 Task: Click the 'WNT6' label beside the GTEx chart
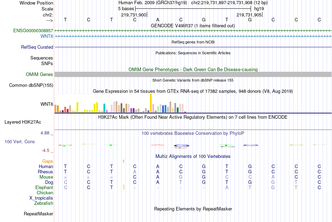[47, 104]
